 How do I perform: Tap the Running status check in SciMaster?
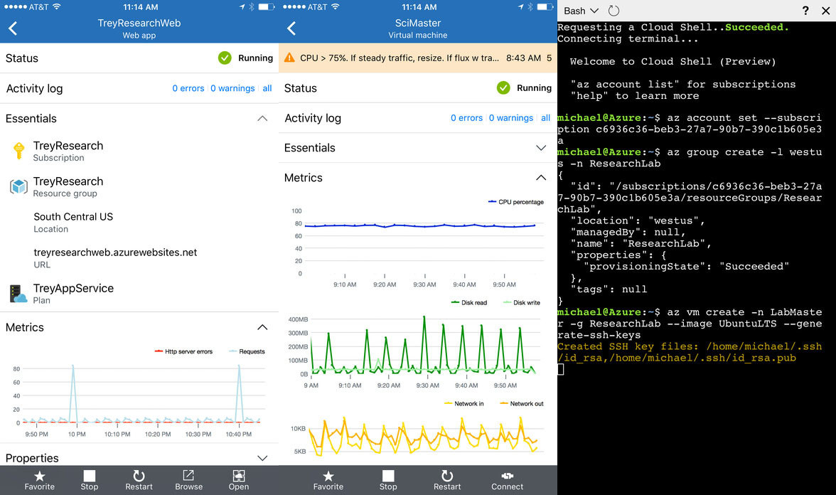[503, 87]
